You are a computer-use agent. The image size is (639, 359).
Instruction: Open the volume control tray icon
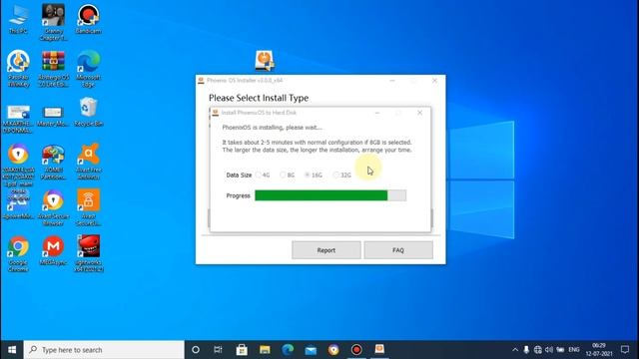(549, 350)
